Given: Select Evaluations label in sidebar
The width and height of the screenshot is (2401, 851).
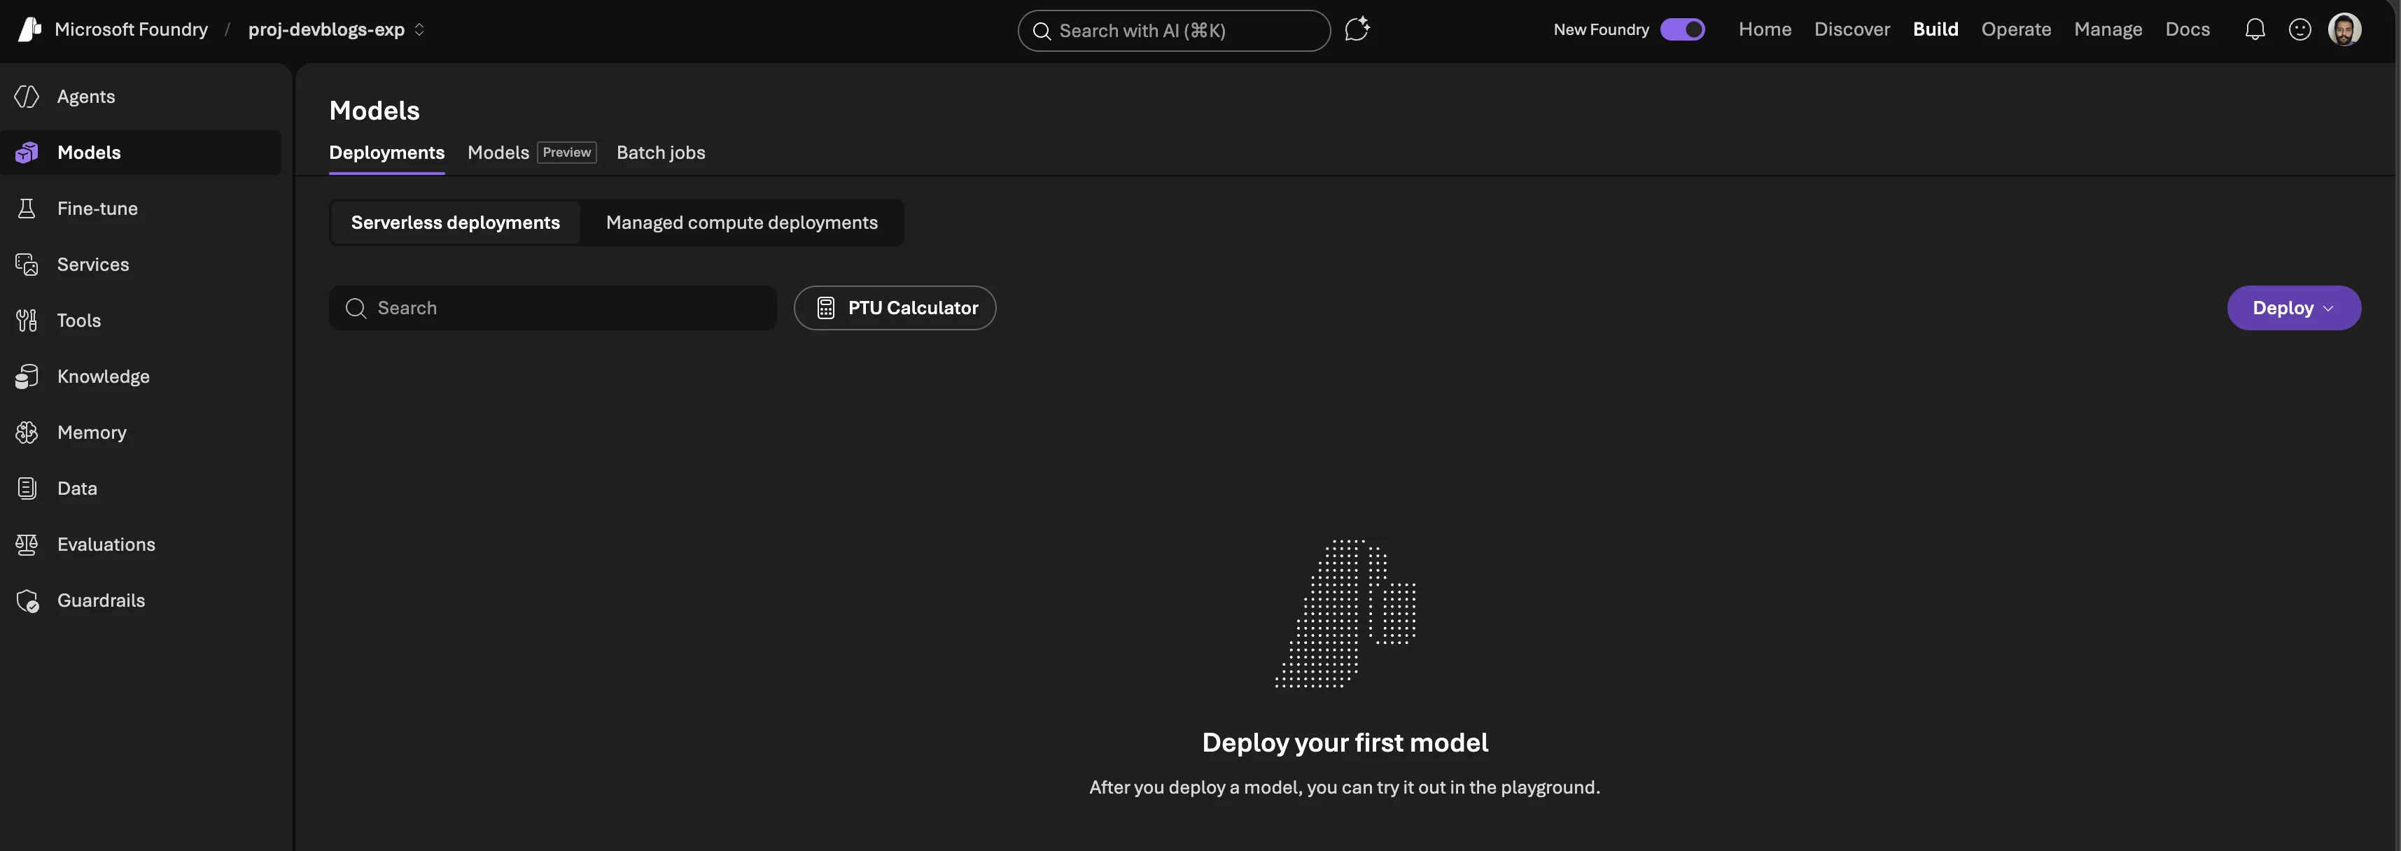Looking at the screenshot, I should tap(106, 544).
